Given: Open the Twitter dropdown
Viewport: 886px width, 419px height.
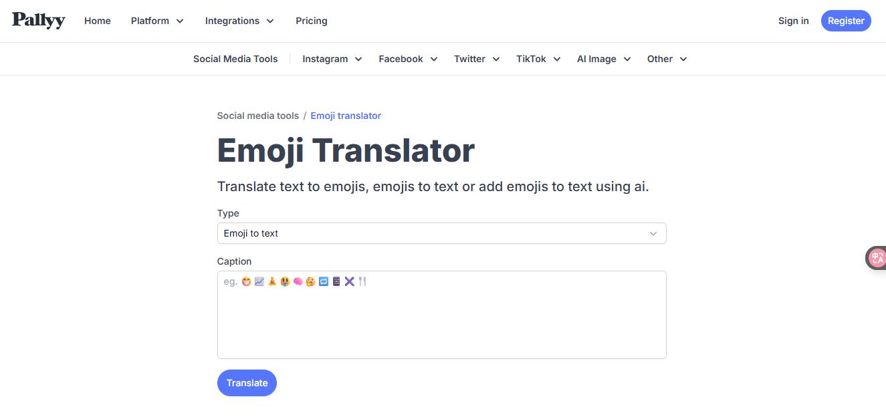Looking at the screenshot, I should tap(476, 59).
